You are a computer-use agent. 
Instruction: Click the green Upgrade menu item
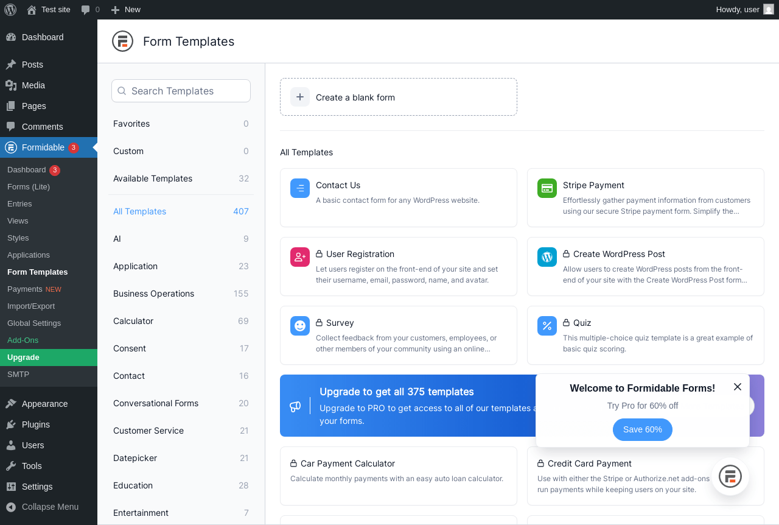point(49,358)
